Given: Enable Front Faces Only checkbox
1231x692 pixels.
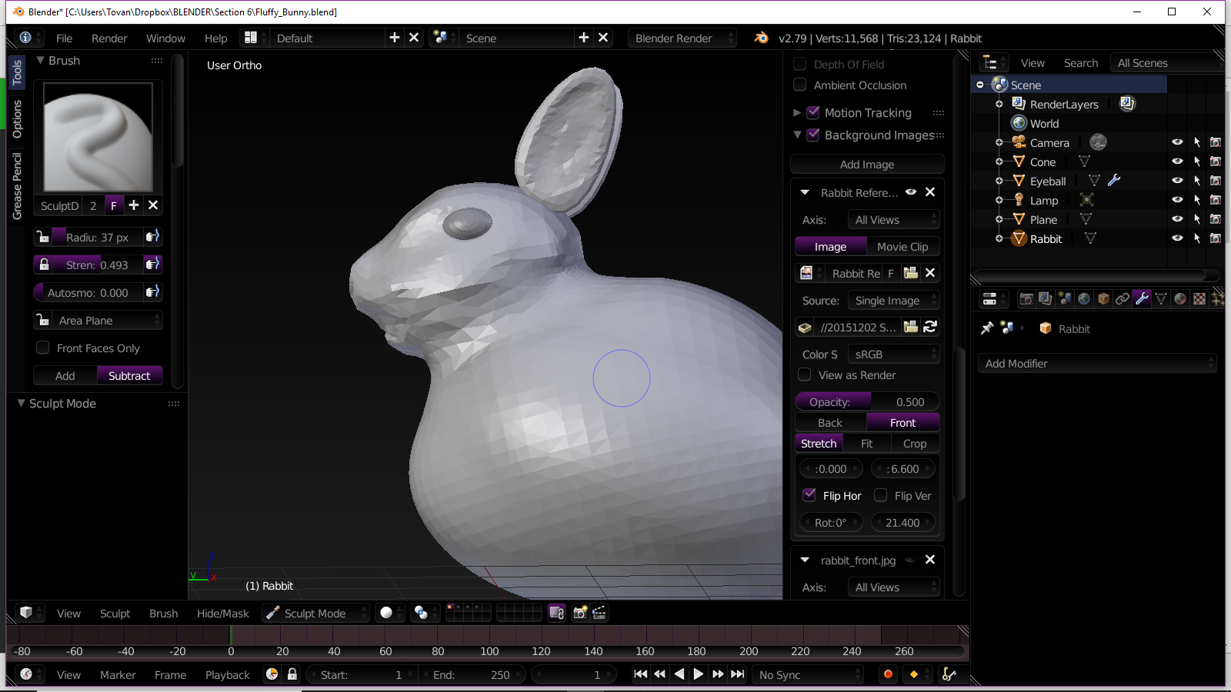Looking at the screenshot, I should click(x=43, y=348).
